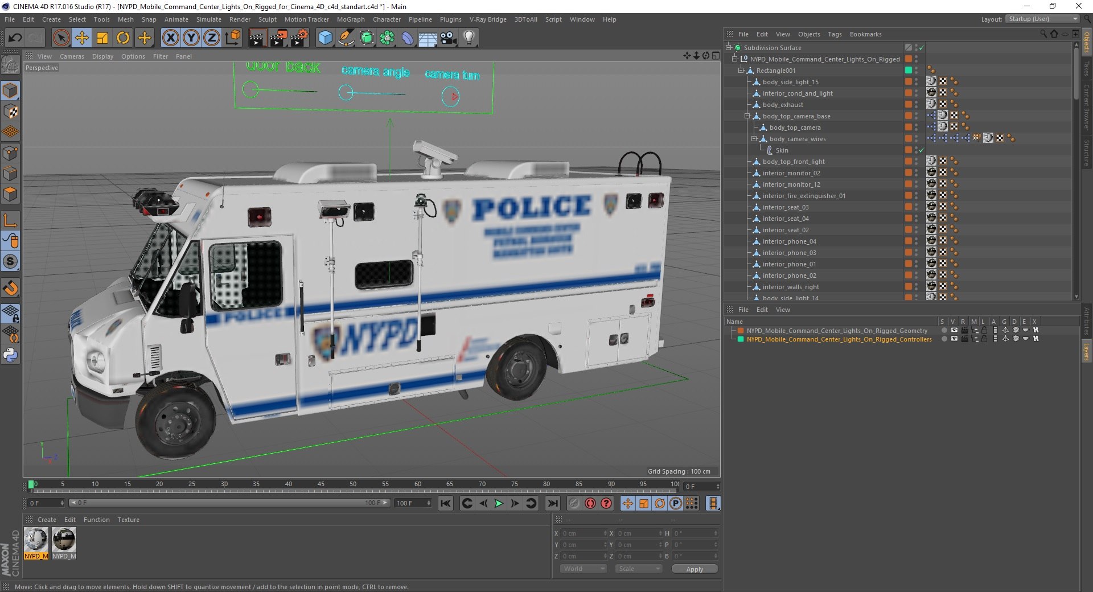1093x592 pixels.
Task: Click Controllers layer color swatch
Action: pos(741,339)
